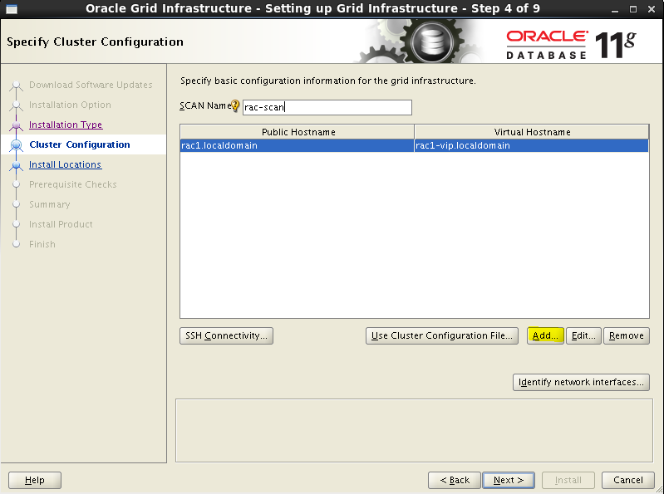Click the SCAN Name help tooltip icon
The image size is (664, 494).
coord(235,106)
